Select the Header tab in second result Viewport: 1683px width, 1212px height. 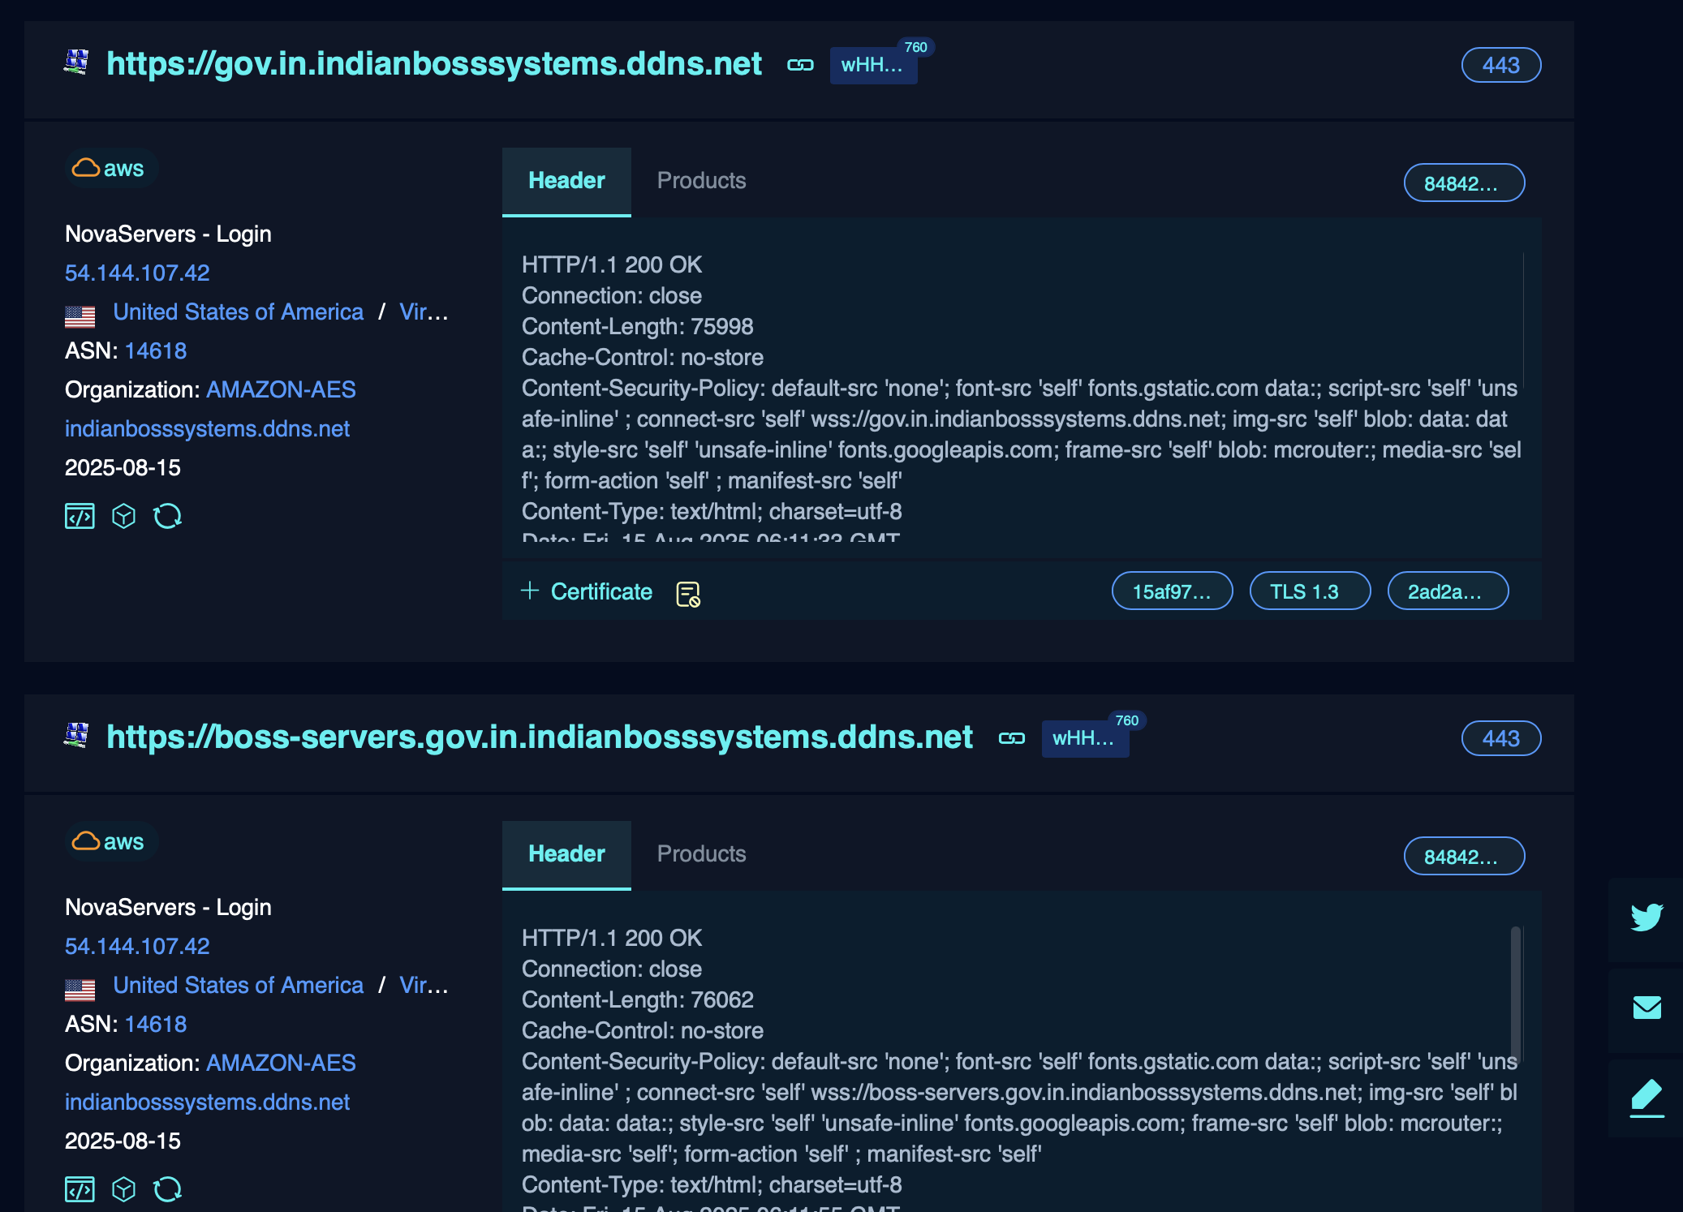(566, 853)
